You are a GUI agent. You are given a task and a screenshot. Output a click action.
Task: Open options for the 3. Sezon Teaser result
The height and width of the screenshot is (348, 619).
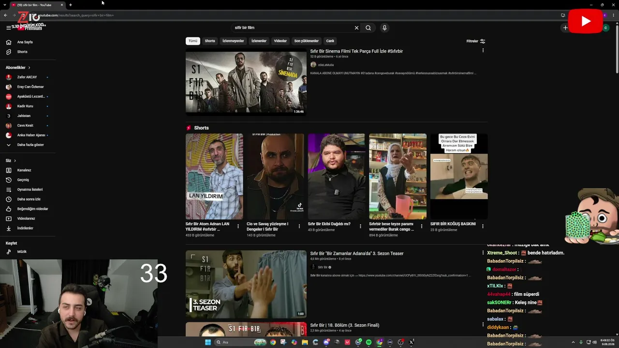coord(483,253)
